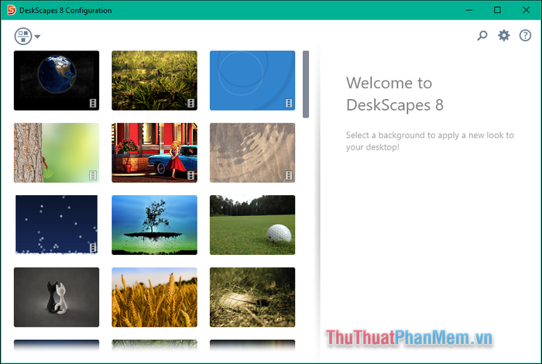This screenshot has height=364, width=542.
Task: Select the blue circles background thumbnail
Action: [252, 81]
